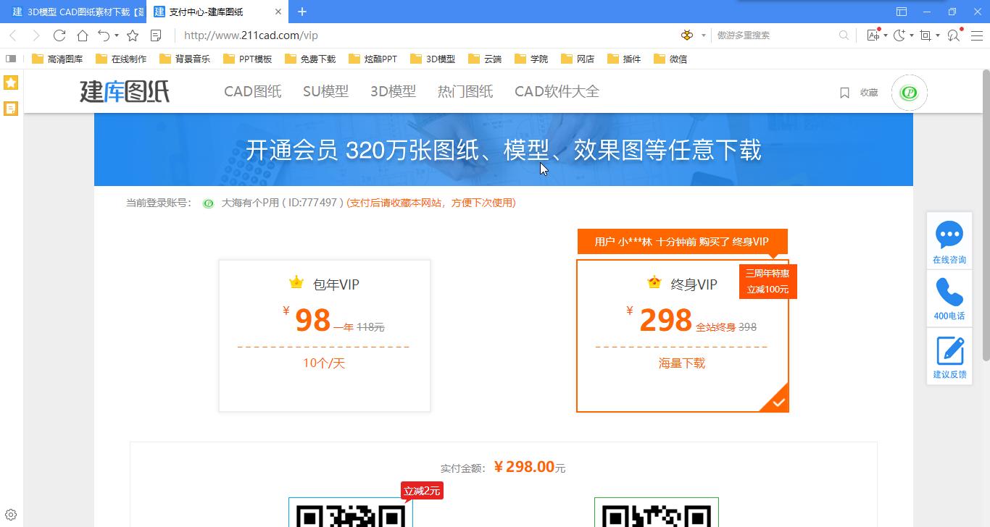This screenshot has height=527, width=990.
Task: Select the 包年VIP 98 yuan plan card
Action: (325, 336)
